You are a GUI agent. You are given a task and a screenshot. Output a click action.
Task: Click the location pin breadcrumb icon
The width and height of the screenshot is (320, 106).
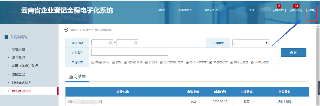(66, 30)
